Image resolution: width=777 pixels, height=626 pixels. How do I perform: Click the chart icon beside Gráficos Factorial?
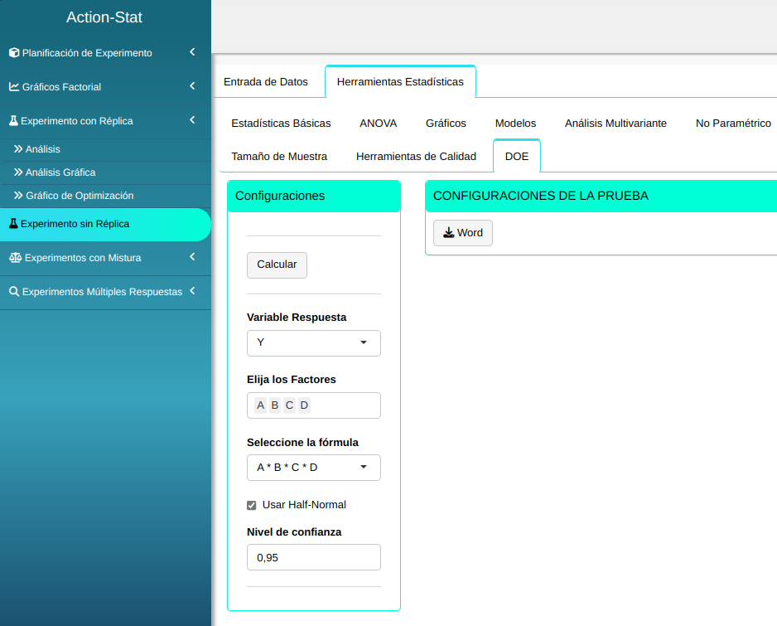pyautogui.click(x=14, y=87)
